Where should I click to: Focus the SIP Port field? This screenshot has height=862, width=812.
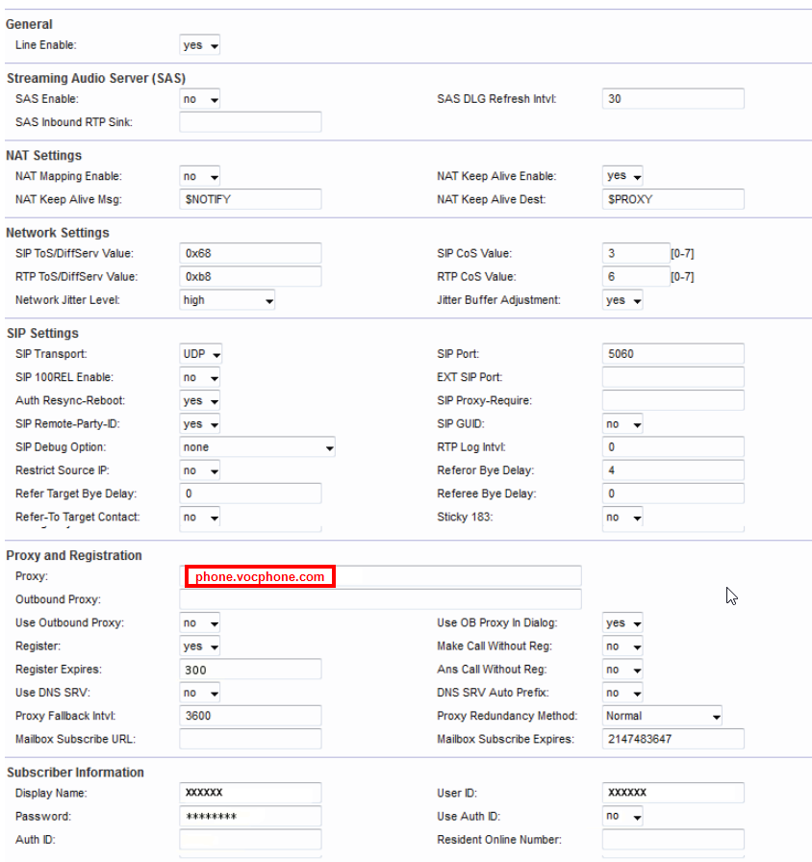click(672, 354)
